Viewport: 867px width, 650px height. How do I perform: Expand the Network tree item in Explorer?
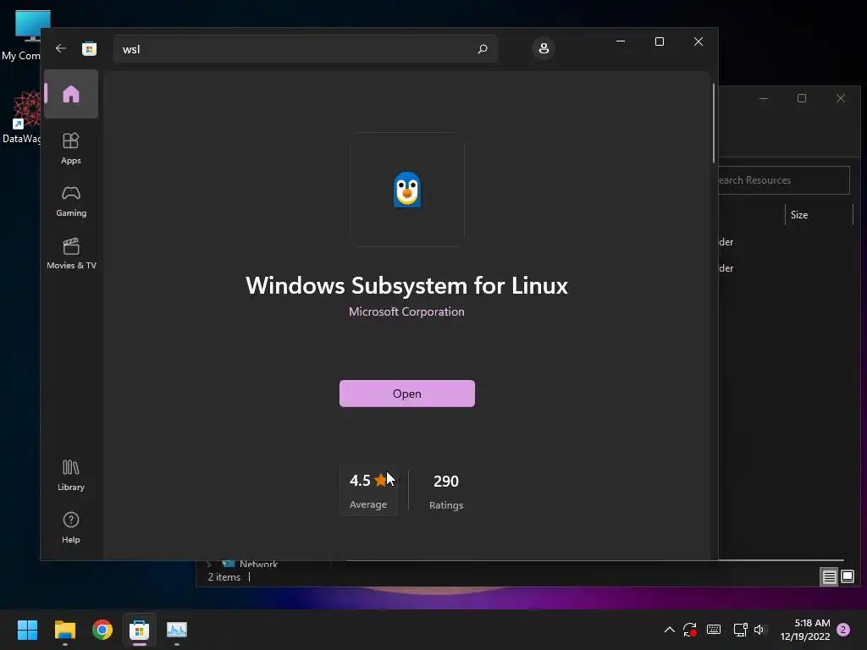tap(209, 565)
